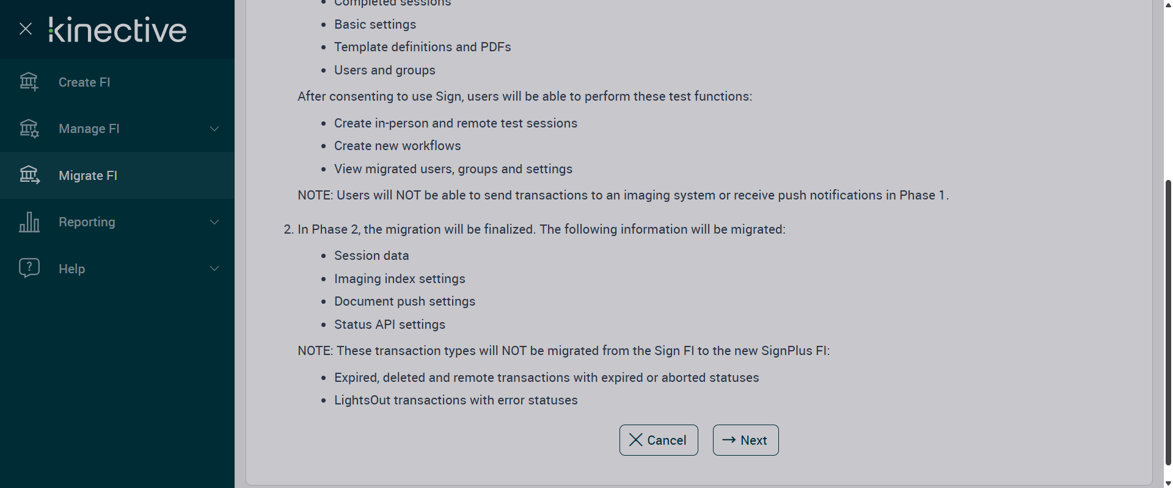
Task: Expand the Reporting submenu chevron
Action: 214,222
